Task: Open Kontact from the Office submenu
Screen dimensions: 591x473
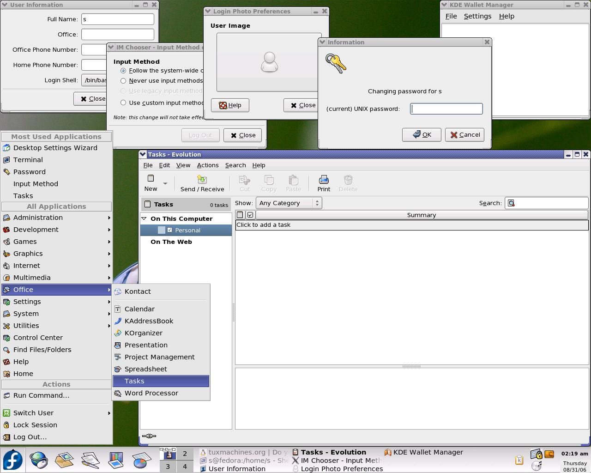Action: tap(161, 291)
